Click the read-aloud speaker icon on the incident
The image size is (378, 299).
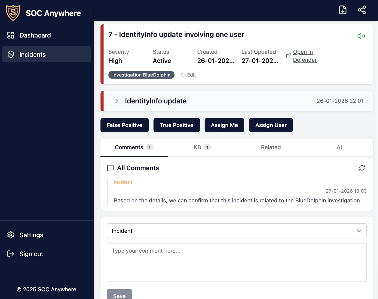coord(361,36)
